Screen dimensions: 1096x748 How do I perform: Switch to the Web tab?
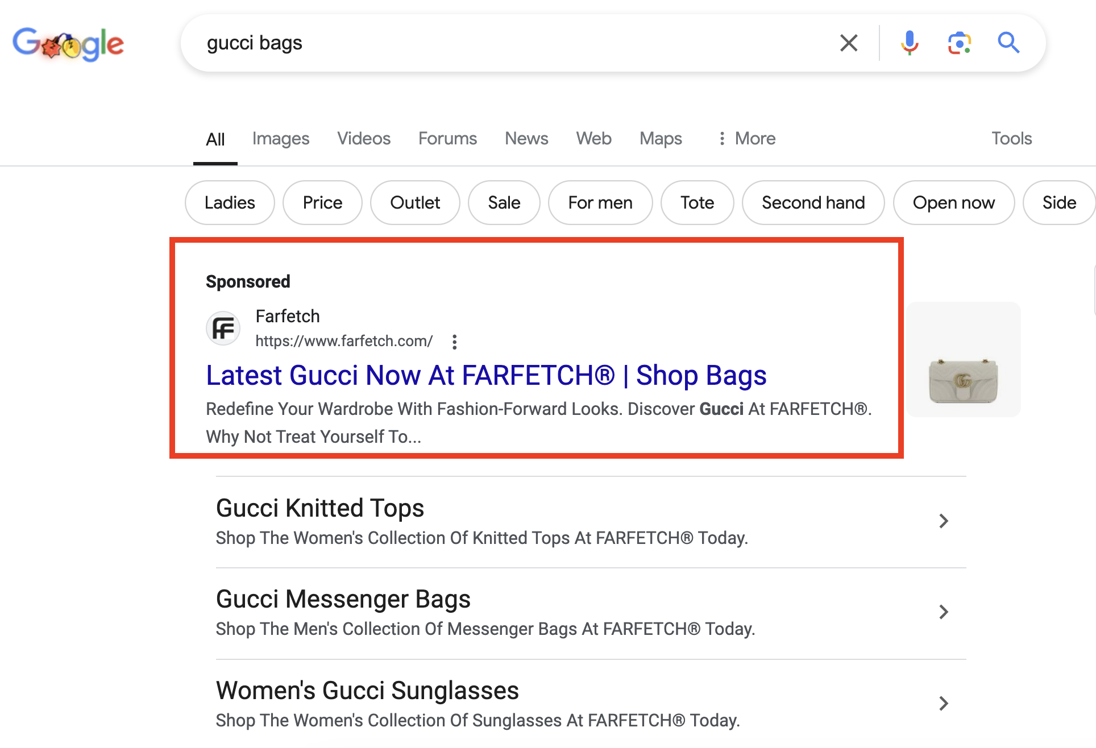point(593,139)
